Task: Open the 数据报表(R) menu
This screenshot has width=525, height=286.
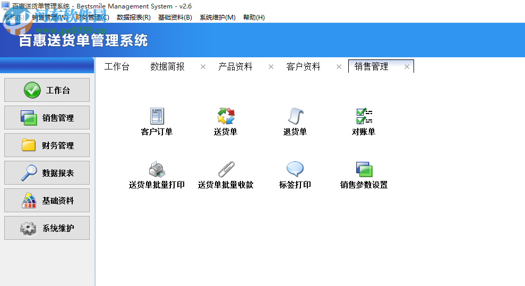Action: pyautogui.click(x=134, y=18)
